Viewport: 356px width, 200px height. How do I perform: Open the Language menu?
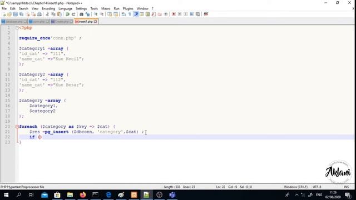66,9
